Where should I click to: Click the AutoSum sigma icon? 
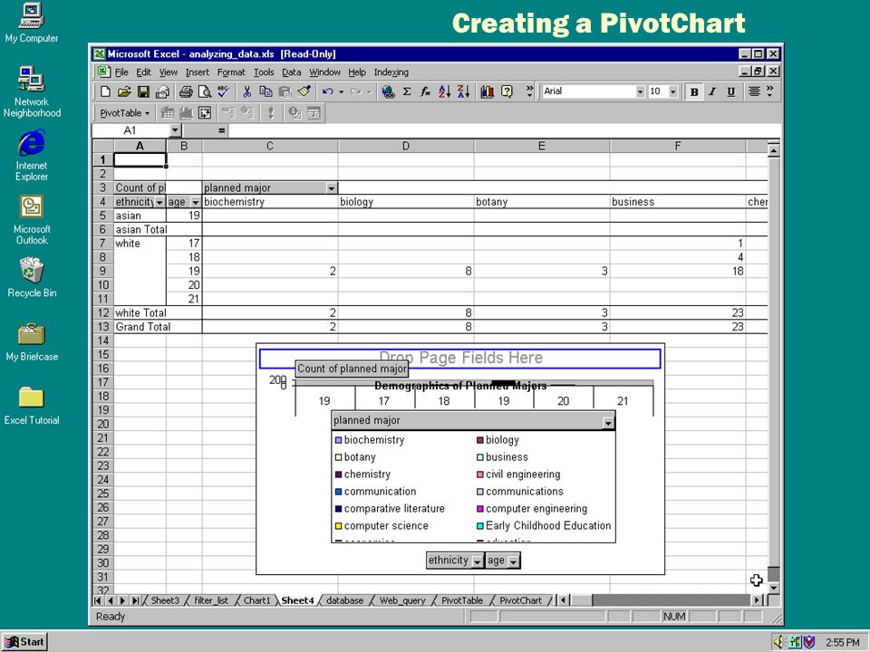point(407,92)
